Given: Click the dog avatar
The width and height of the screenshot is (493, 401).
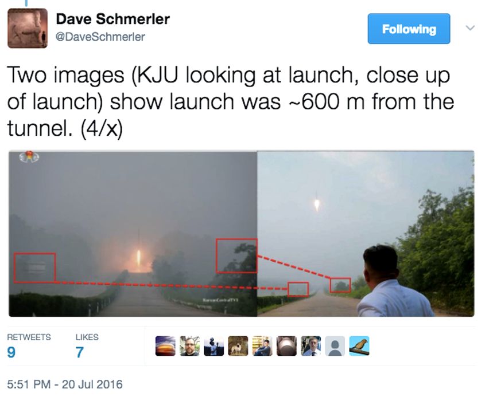Looking at the screenshot, I should click(238, 346).
